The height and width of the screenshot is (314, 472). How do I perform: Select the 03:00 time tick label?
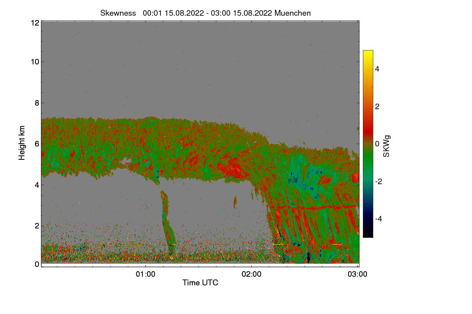(x=358, y=274)
